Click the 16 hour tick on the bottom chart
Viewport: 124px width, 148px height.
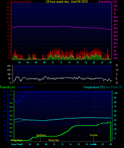[x=78, y=144]
